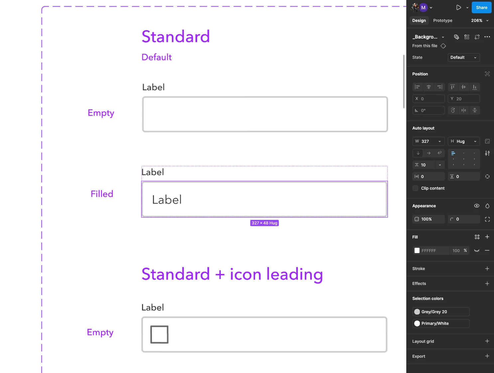494x373 pixels.
Task: Flip the selection horizontally
Action: pos(464,110)
